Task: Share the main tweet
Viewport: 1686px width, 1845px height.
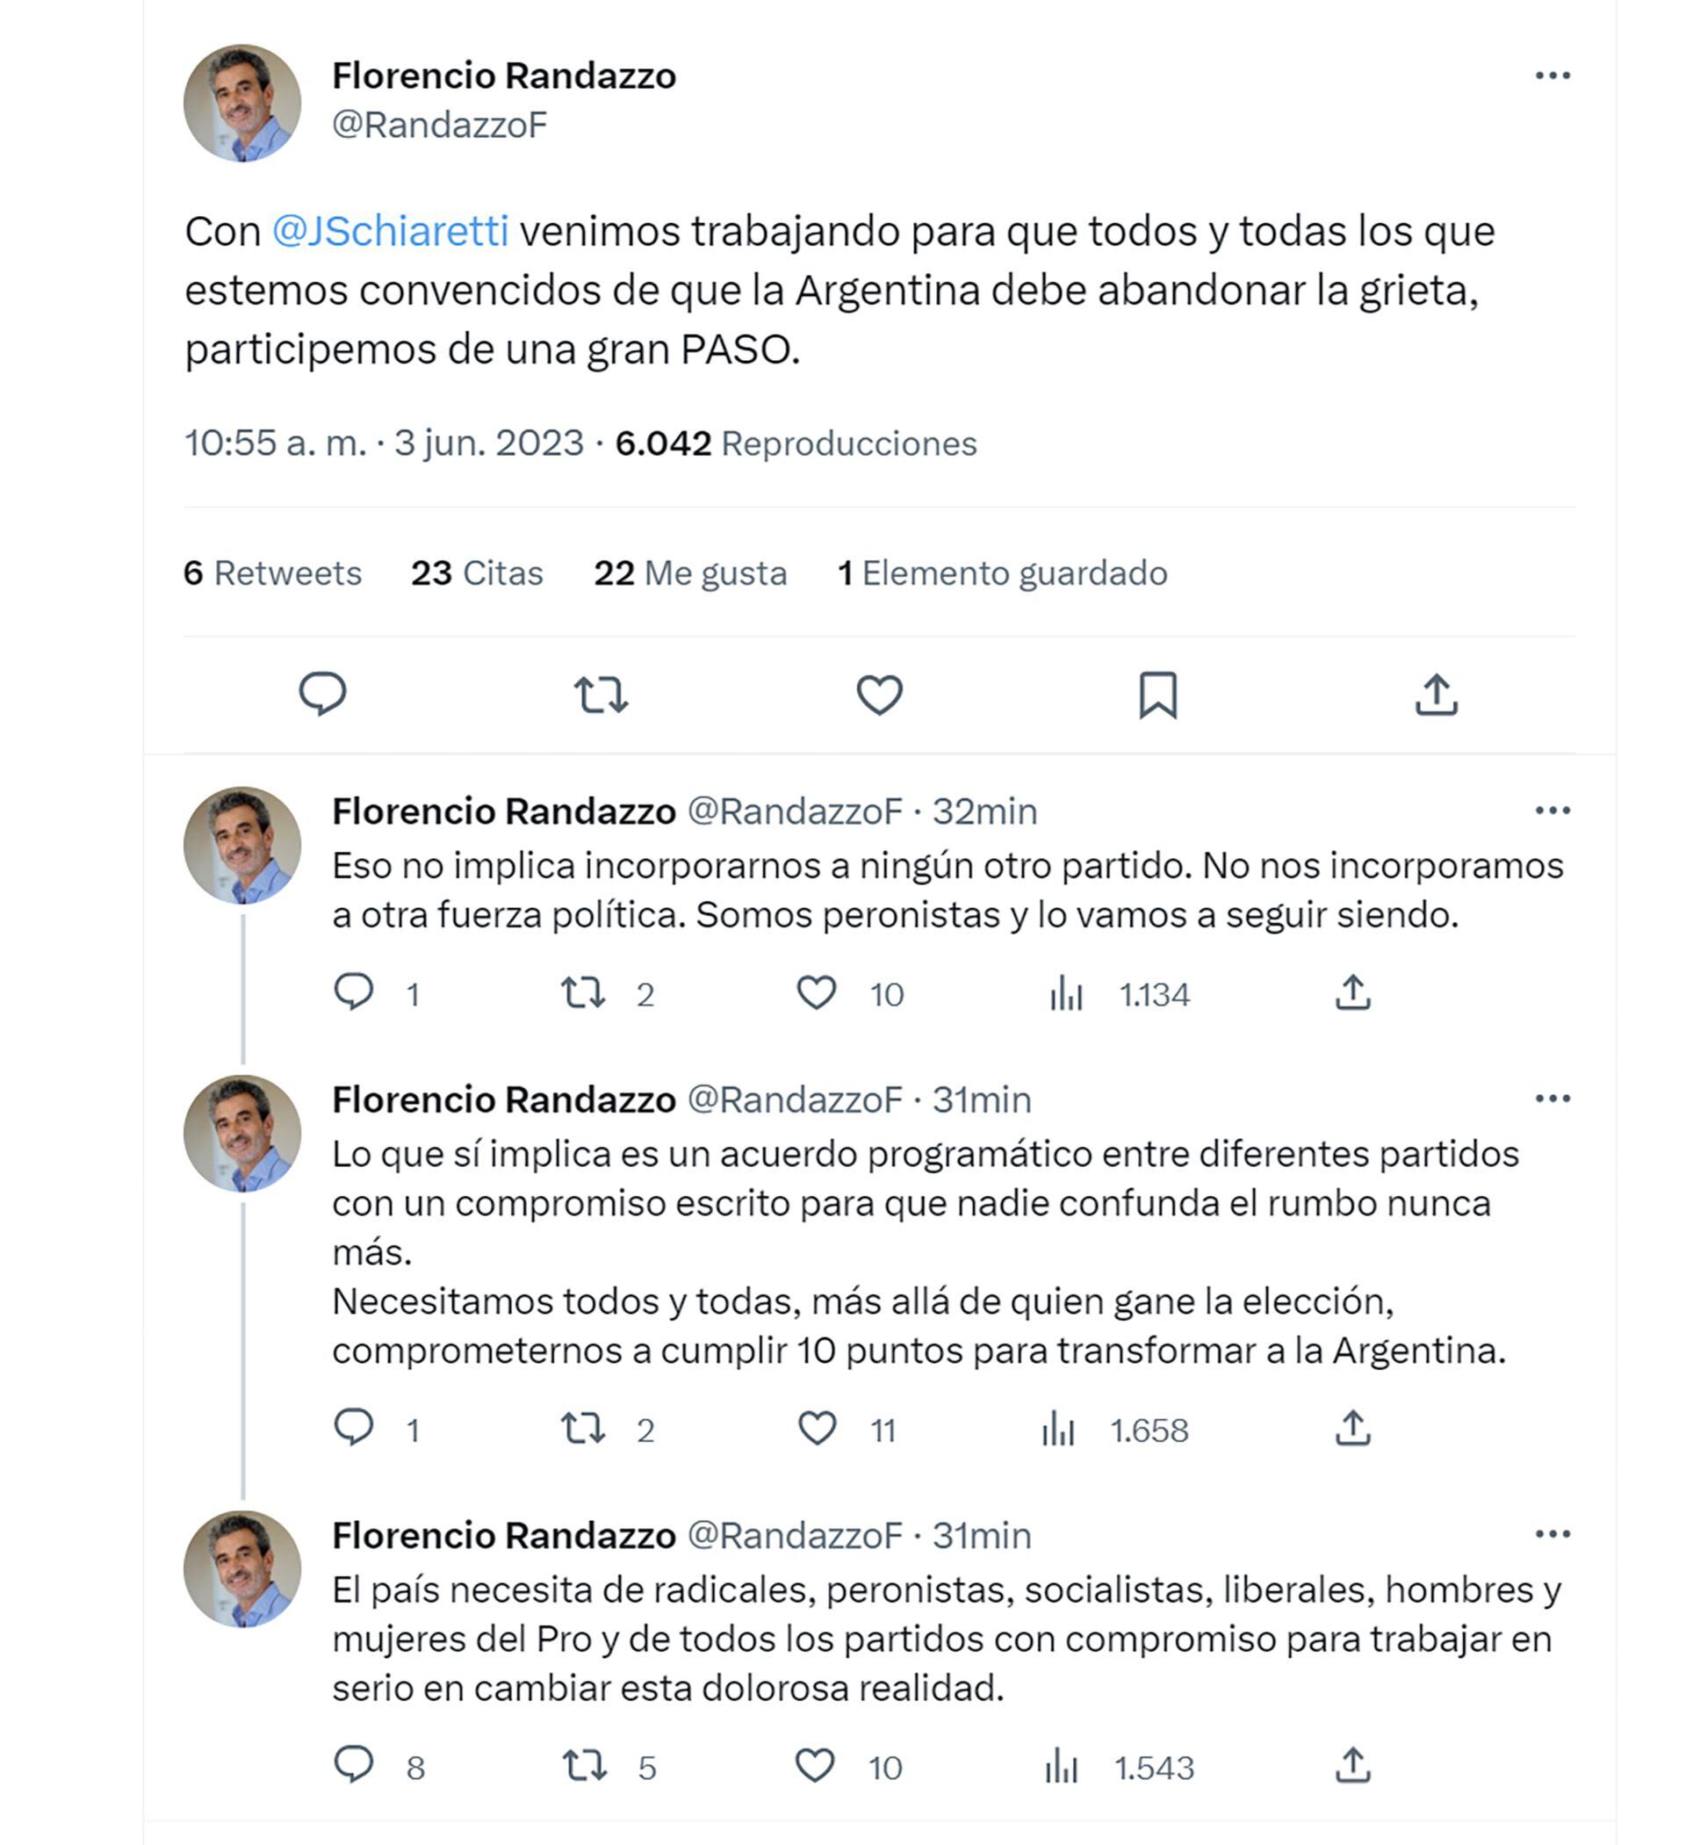Action: [1436, 694]
